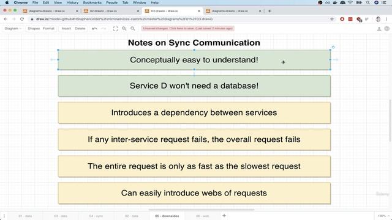The width and height of the screenshot is (392, 220).
Task: Switch to the 03.drawio browser tab
Action: (x=172, y=11)
